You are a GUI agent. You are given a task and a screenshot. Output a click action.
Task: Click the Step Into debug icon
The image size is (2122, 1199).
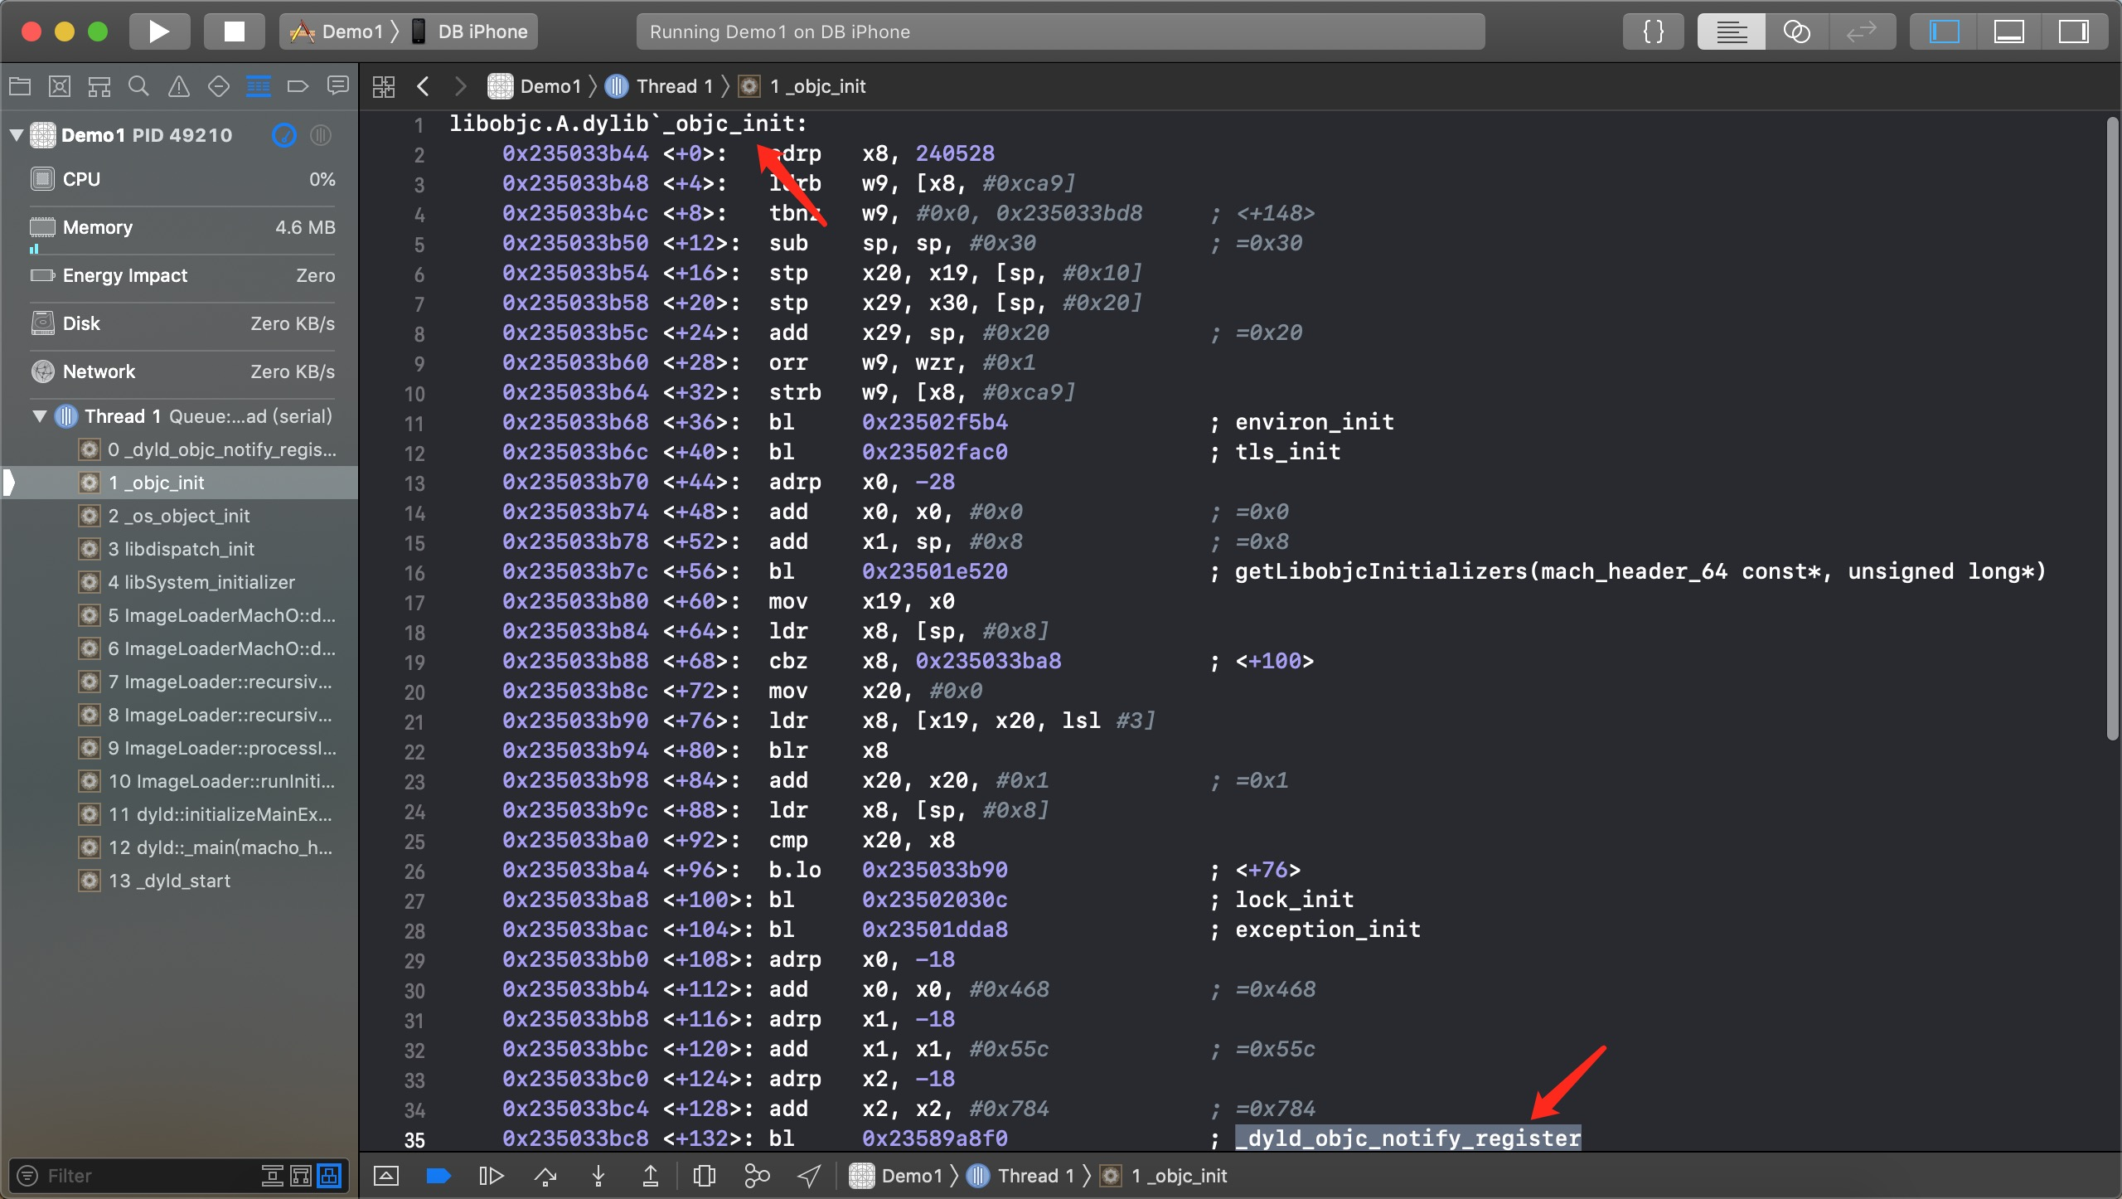pyautogui.click(x=598, y=1176)
